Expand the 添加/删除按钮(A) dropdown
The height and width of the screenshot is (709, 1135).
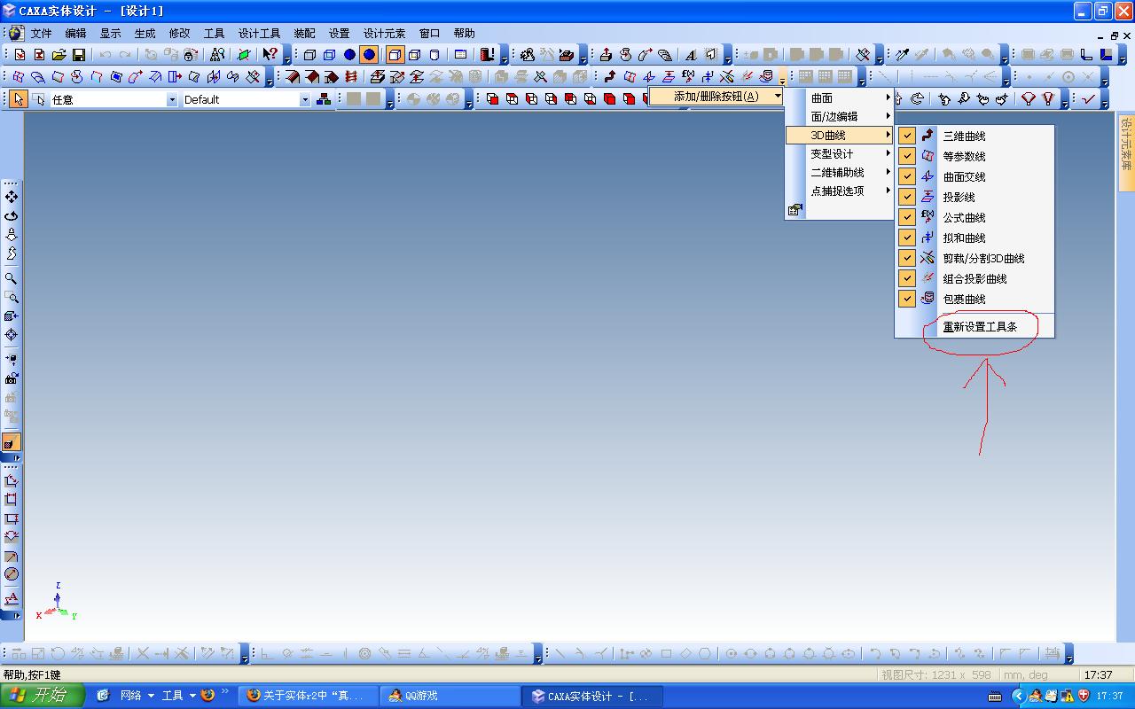(716, 96)
